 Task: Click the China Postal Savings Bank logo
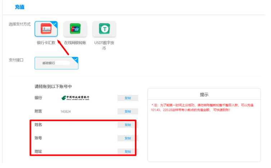(x=75, y=98)
